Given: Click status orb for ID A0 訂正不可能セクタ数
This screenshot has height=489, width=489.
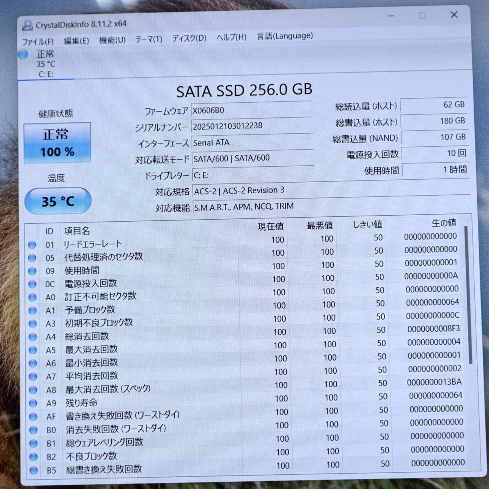Looking at the screenshot, I should pyautogui.click(x=33, y=297).
